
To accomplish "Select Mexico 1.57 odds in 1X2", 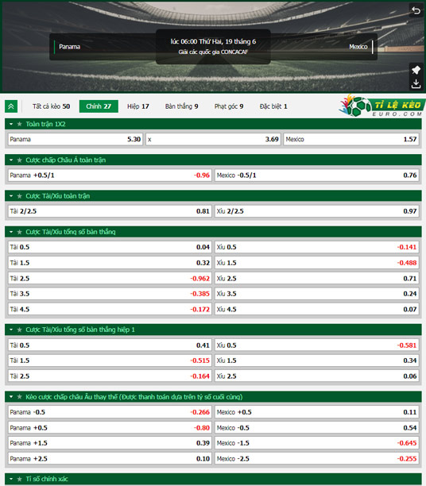I will [351, 139].
